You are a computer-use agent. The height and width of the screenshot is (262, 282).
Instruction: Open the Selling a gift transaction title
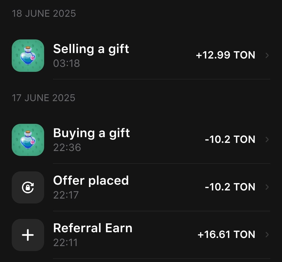(x=91, y=49)
